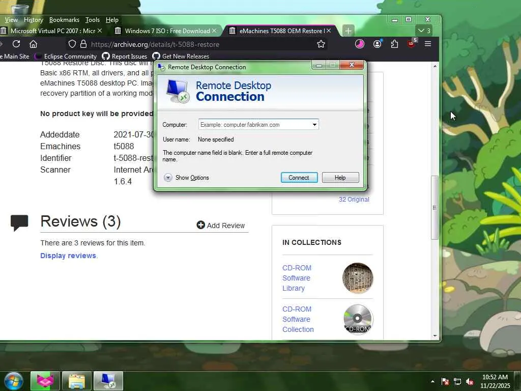The image size is (521, 391).
Task: Close the Microsoft Virtual PC 2007 tab
Action: click(x=100, y=31)
